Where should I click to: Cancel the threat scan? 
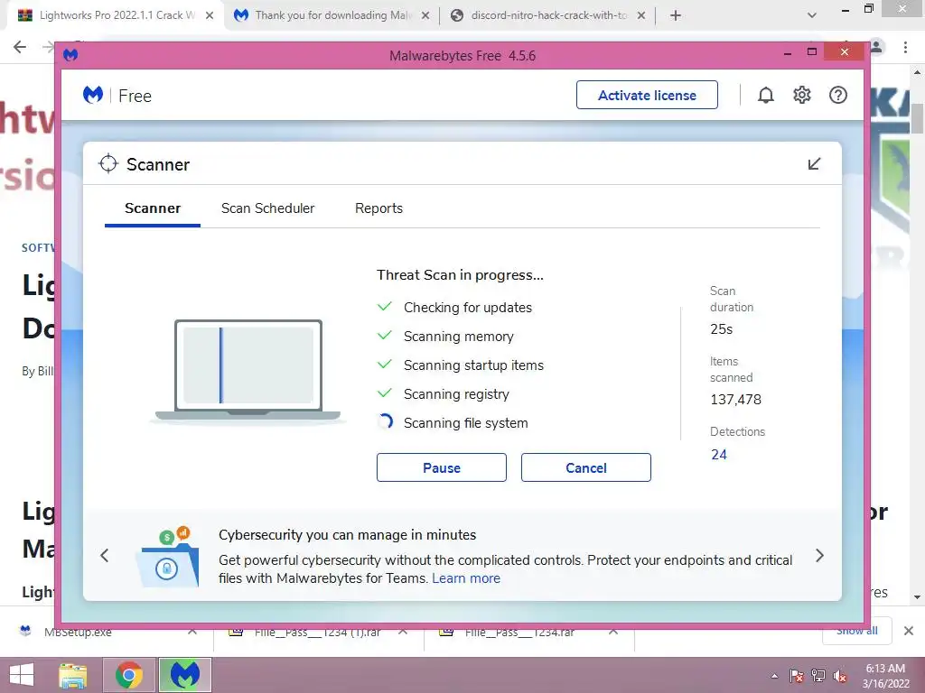click(585, 467)
